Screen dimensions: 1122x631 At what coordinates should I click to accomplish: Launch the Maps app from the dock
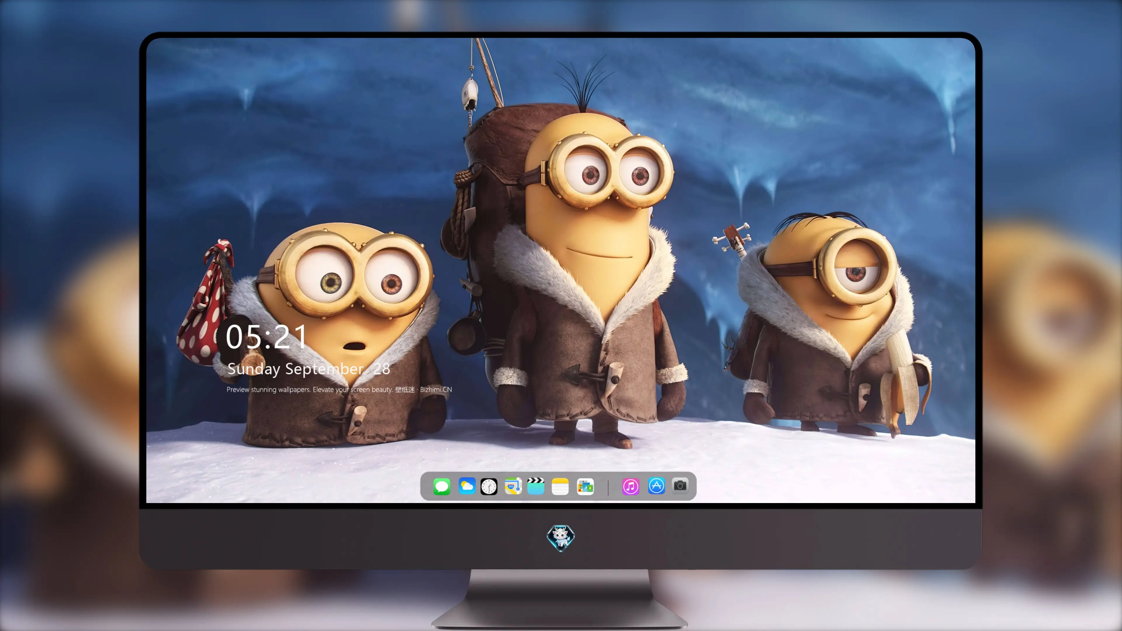(513, 486)
